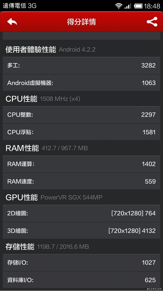Tap the GPU性能 section header
Image resolution: width=163 pixels, height=291 pixels.
coord(22,197)
